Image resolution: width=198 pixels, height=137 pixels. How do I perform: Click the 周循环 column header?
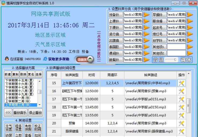(x=112, y=75)
